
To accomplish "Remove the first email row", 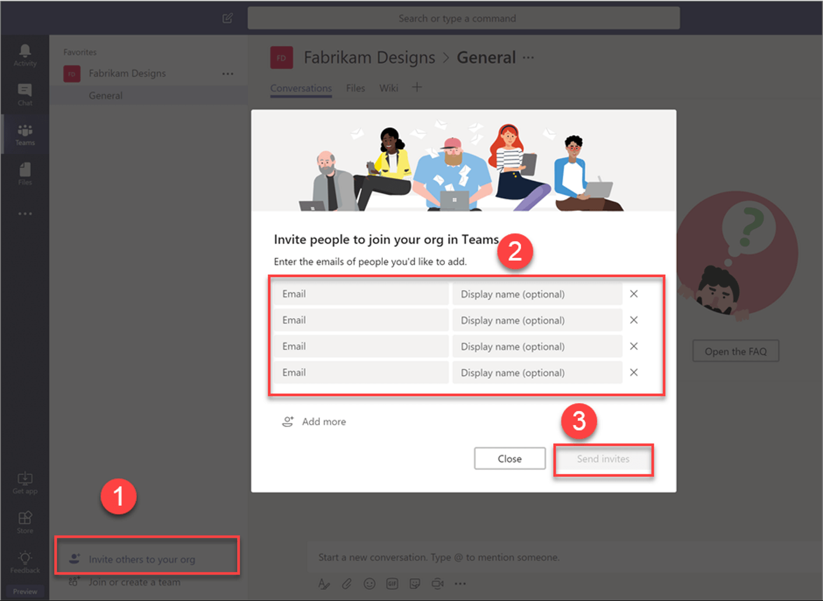I will coord(634,294).
